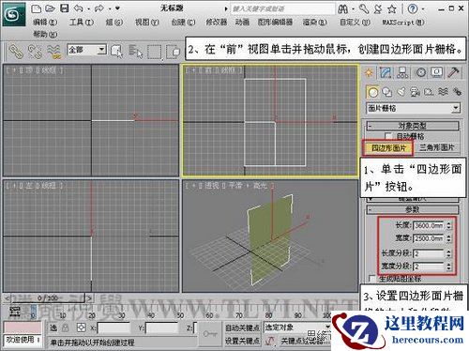Open file using the folder icon
The height and width of the screenshot is (351, 469).
[50, 8]
